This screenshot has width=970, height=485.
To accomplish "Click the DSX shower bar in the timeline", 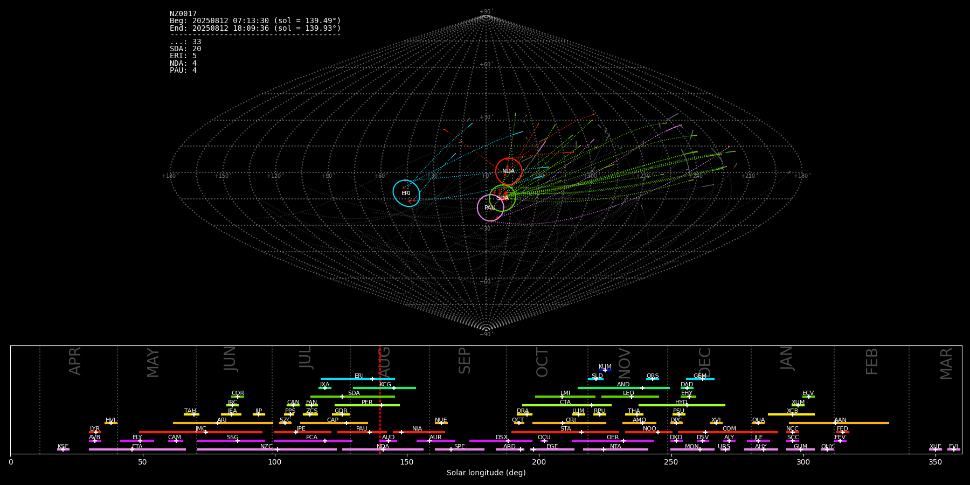I will [501, 441].
